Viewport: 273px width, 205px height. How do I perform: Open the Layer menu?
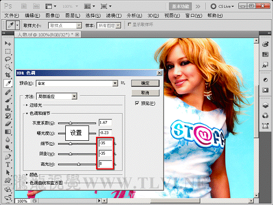[x=73, y=16]
